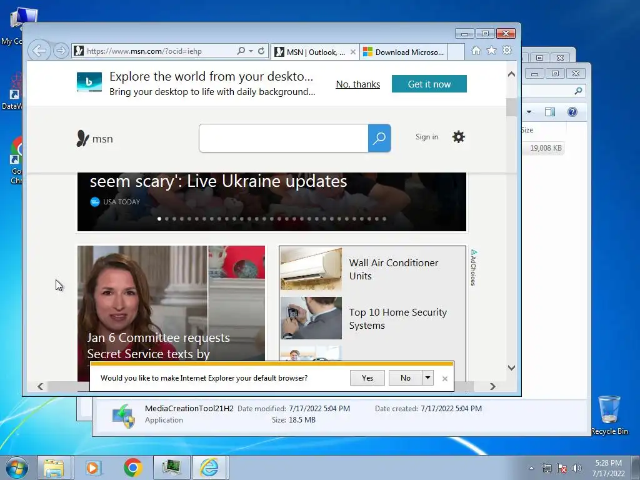Image resolution: width=640 pixels, height=480 pixels.
Task: Click the blue MSN search button
Action: click(x=379, y=138)
